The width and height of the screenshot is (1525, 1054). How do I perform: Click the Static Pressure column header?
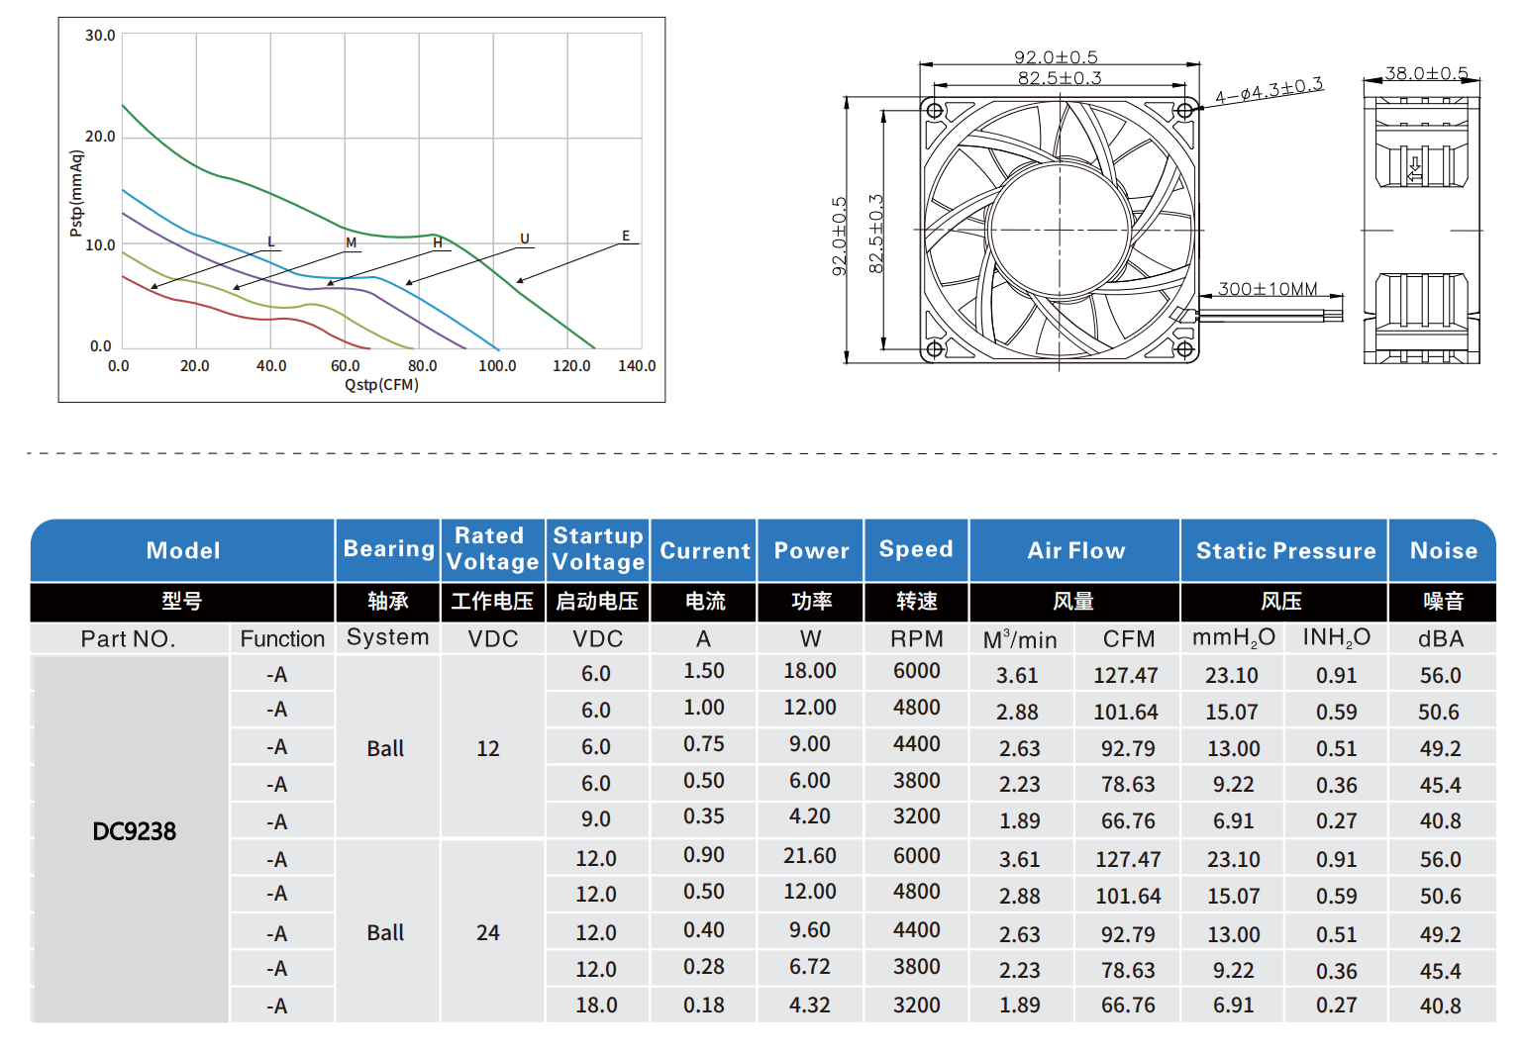tap(1284, 550)
